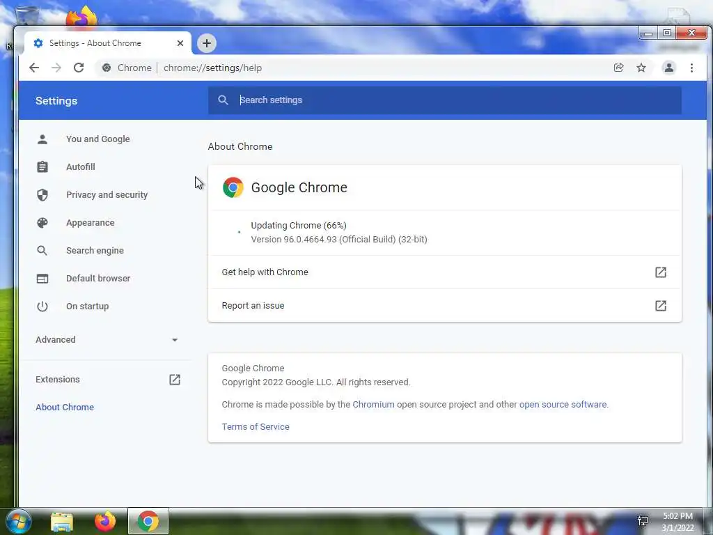
Task: Click the Google Chrome logo
Action: tap(233, 187)
